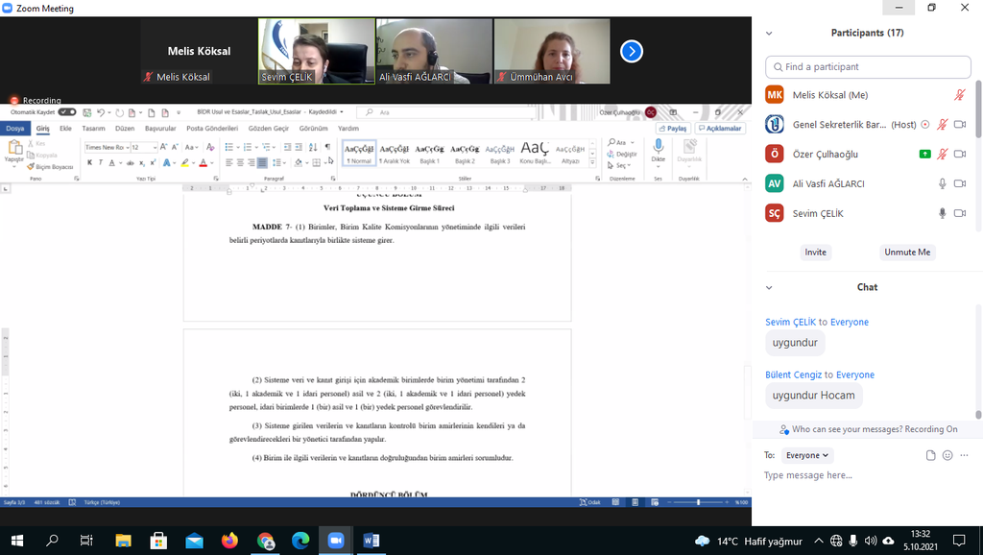Click Sevim ÇELİK's microphone icon in participants
The image size is (983, 555).
click(943, 213)
